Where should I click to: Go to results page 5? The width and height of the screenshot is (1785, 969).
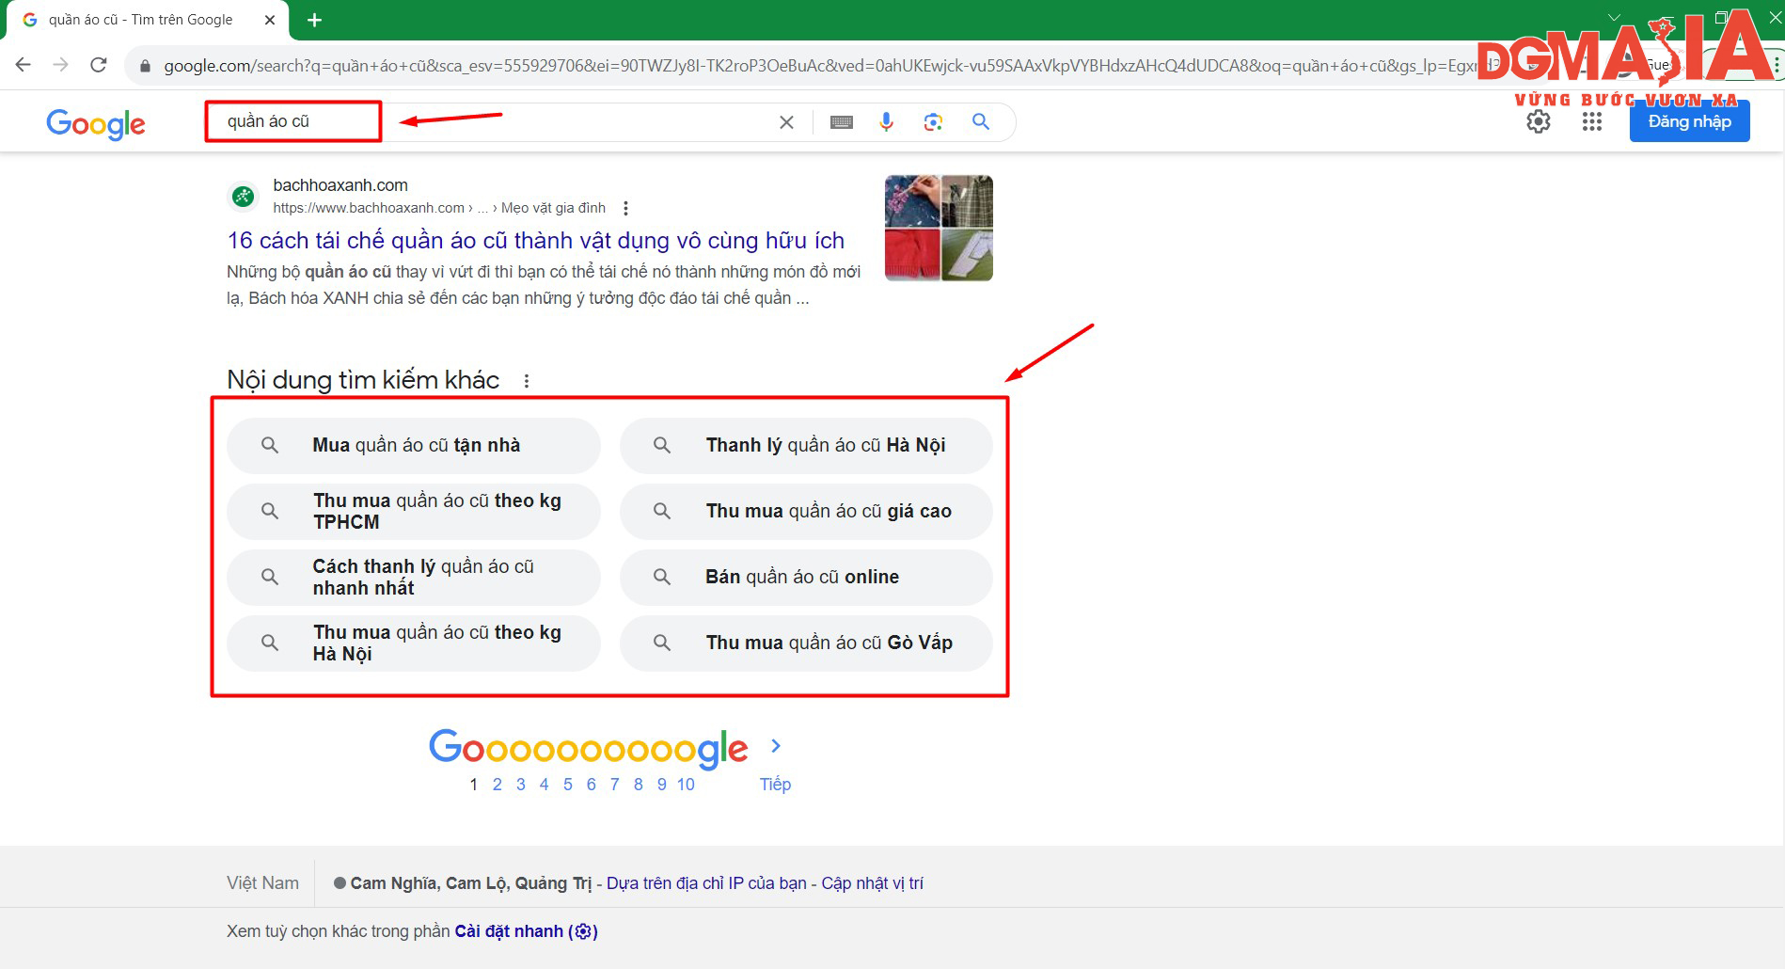click(x=568, y=785)
